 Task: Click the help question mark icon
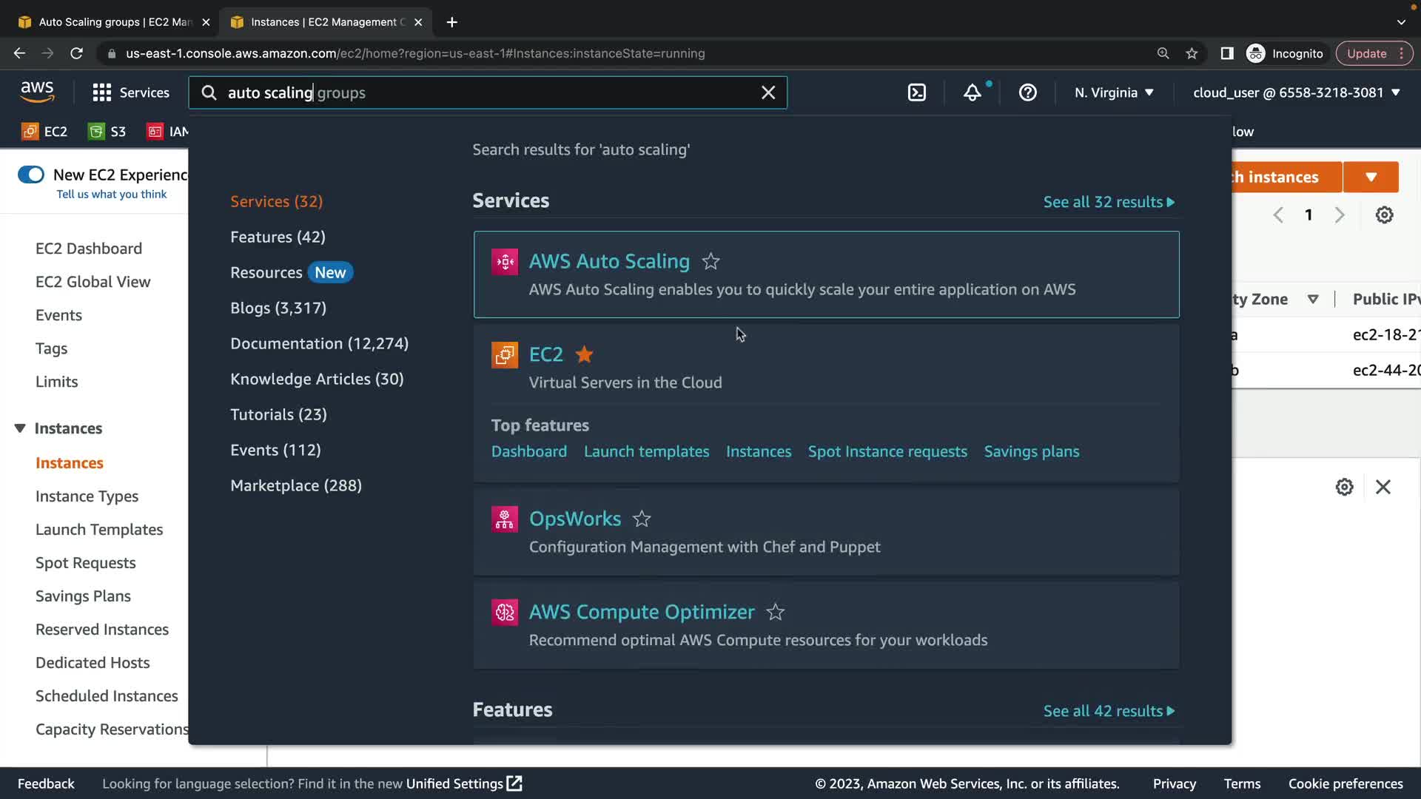pos(1027,92)
